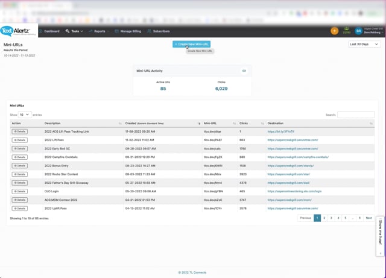Click the green credits icon in header
The height and width of the screenshot is (278, 386).
346,30
